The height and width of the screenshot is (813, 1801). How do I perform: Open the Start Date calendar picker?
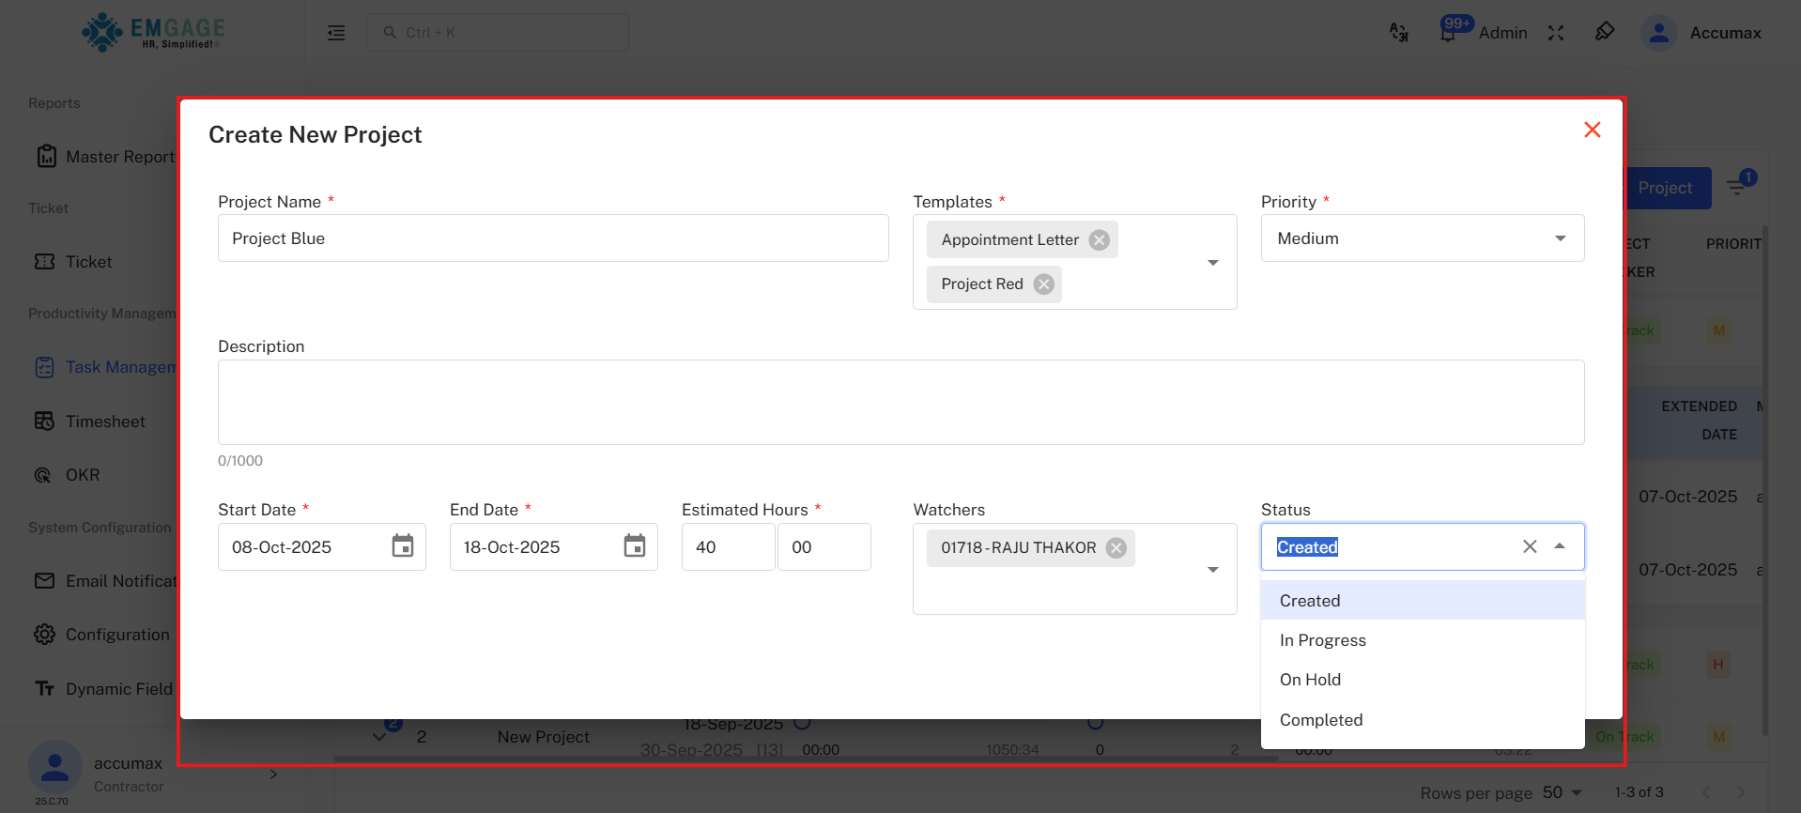click(x=403, y=546)
